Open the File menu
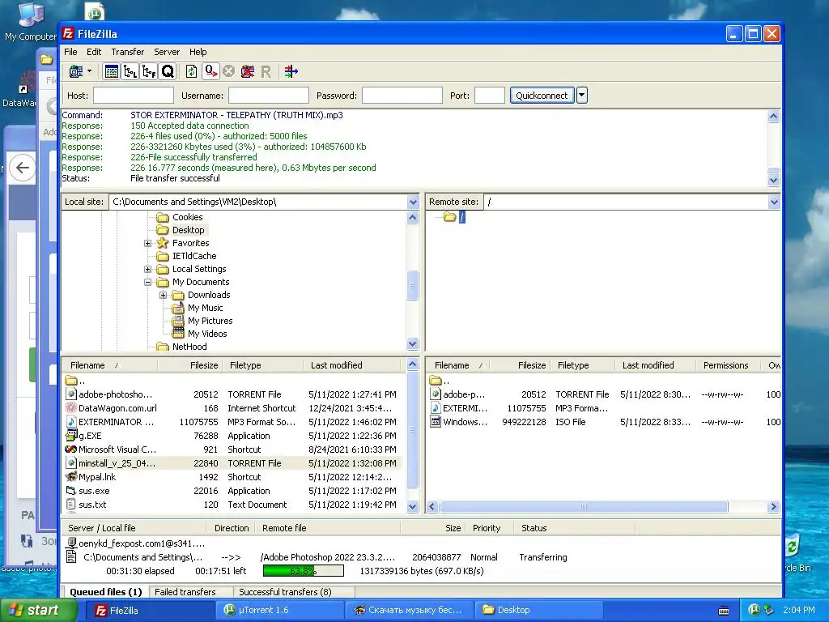The image size is (829, 622). (70, 52)
